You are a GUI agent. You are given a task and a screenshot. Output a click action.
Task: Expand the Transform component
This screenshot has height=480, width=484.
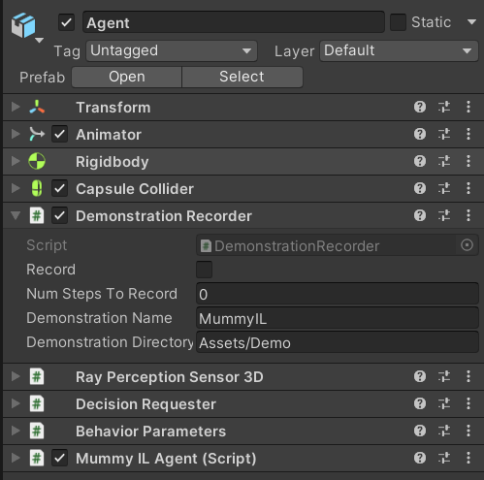click(16, 107)
